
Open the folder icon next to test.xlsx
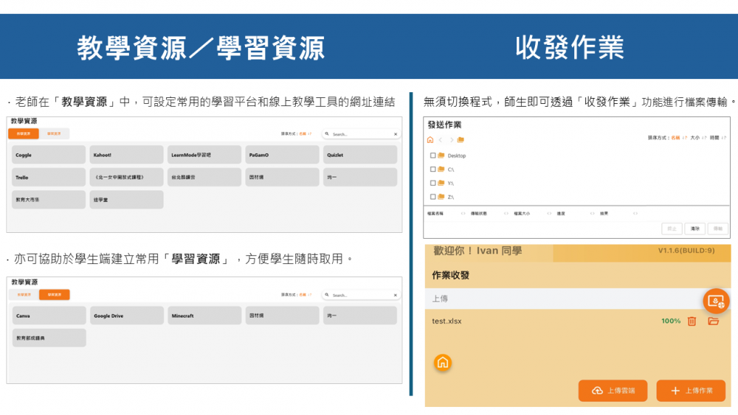(x=713, y=321)
